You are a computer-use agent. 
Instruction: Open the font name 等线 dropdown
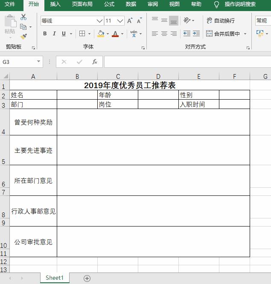[99, 21]
